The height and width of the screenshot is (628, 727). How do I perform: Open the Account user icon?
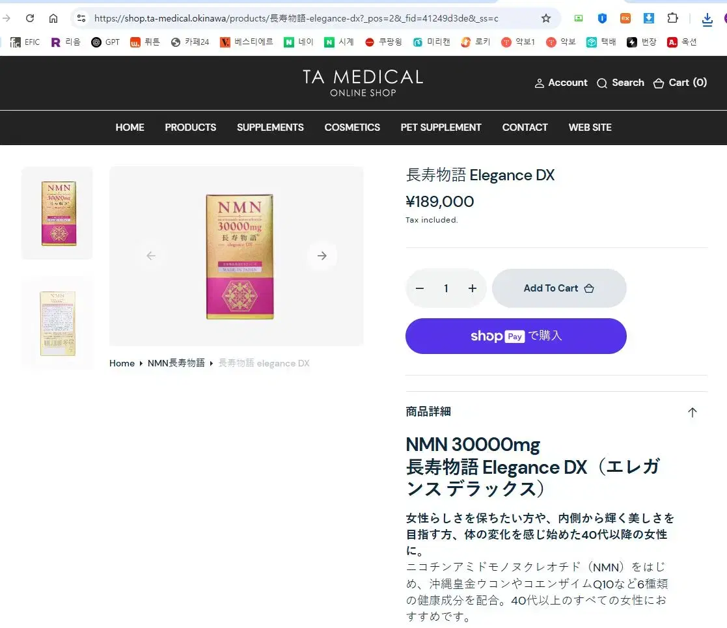539,83
